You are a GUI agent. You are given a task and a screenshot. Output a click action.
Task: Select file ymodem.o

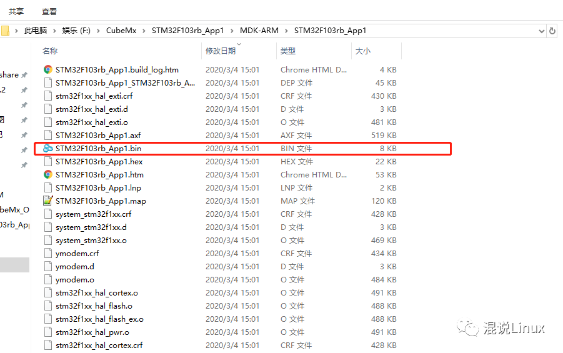point(75,280)
